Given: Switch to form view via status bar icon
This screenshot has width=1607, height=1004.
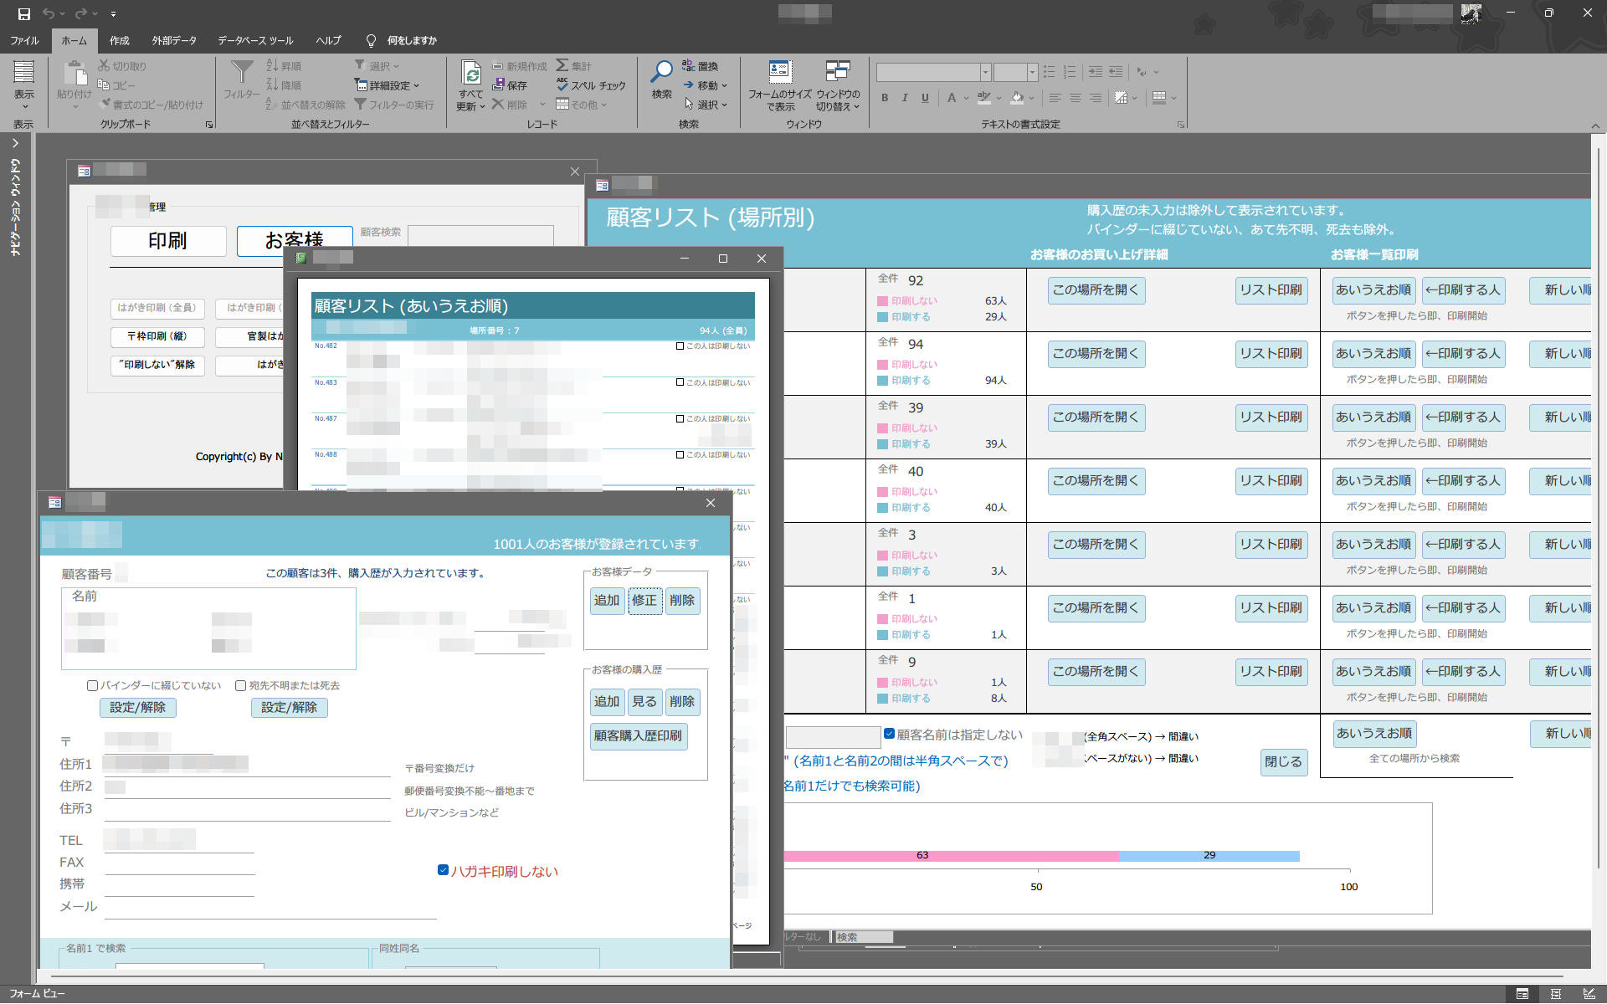Looking at the screenshot, I should 1522,994.
